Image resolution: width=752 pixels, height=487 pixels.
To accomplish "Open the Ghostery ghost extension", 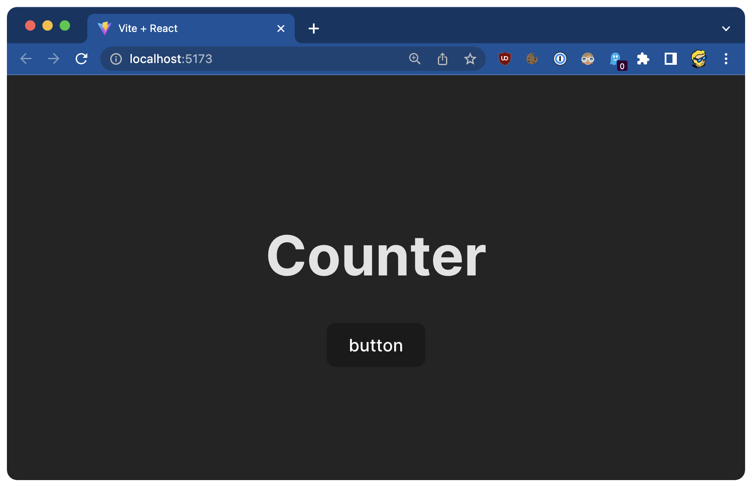I will click(615, 59).
